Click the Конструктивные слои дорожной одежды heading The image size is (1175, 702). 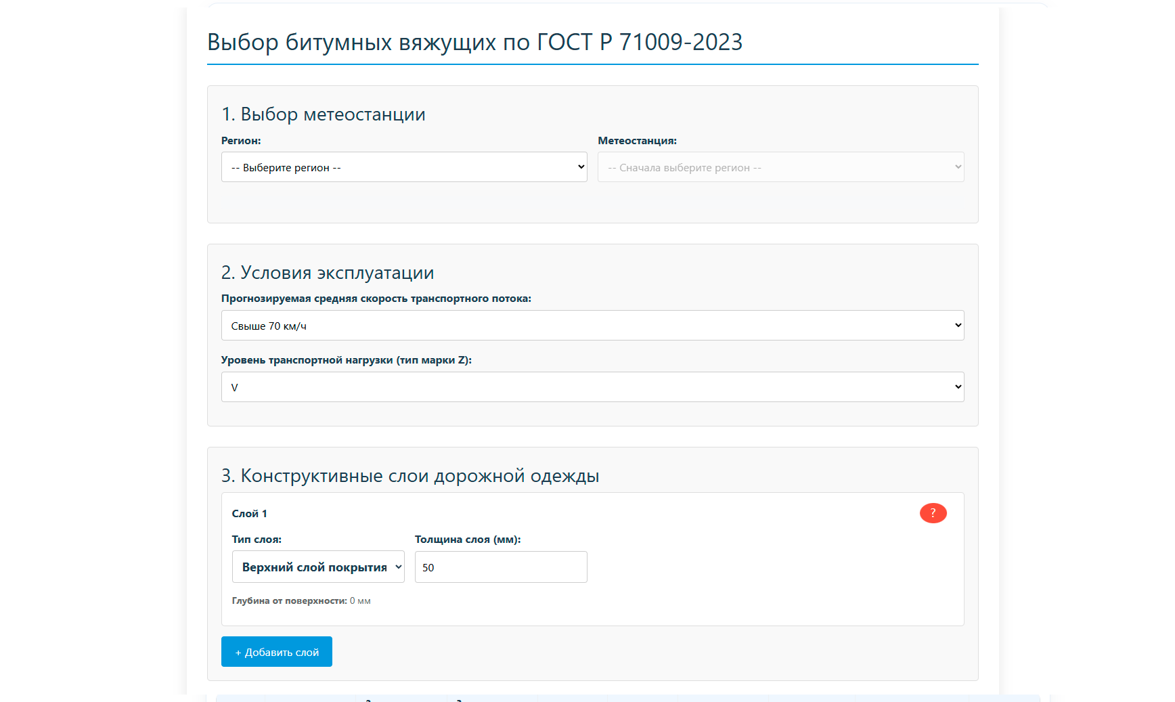point(409,476)
